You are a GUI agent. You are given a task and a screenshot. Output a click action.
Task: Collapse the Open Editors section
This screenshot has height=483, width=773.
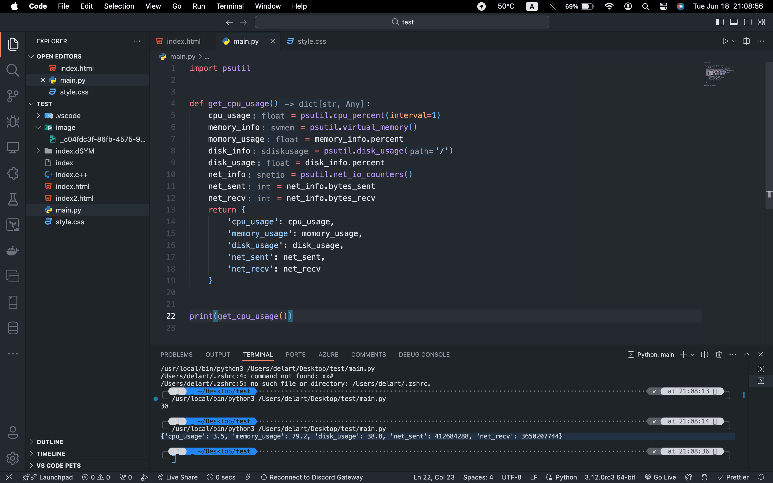coord(31,56)
